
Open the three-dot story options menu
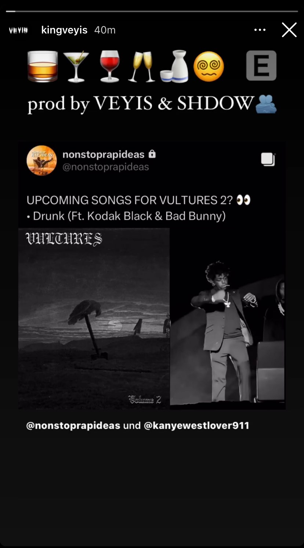point(260,30)
